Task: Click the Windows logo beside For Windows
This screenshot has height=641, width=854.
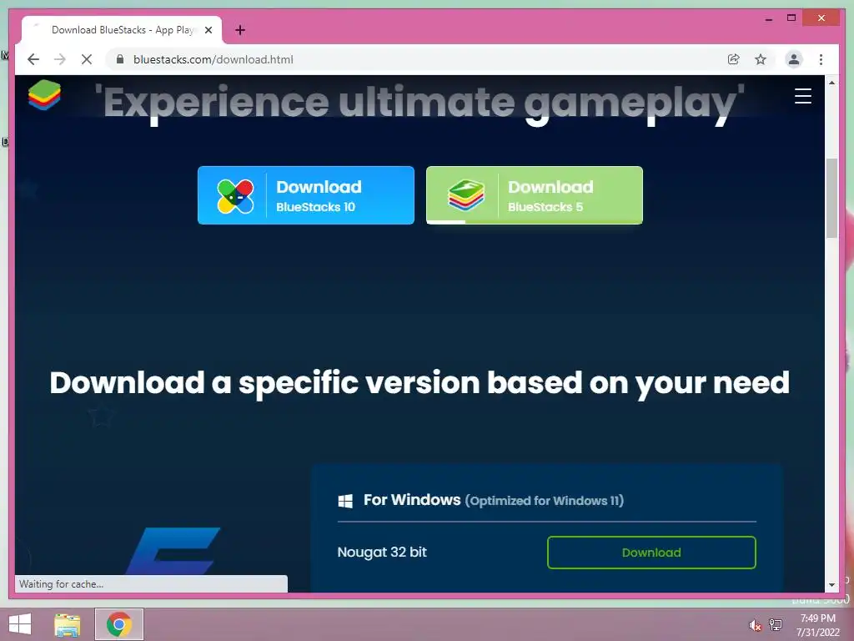Action: tap(345, 501)
